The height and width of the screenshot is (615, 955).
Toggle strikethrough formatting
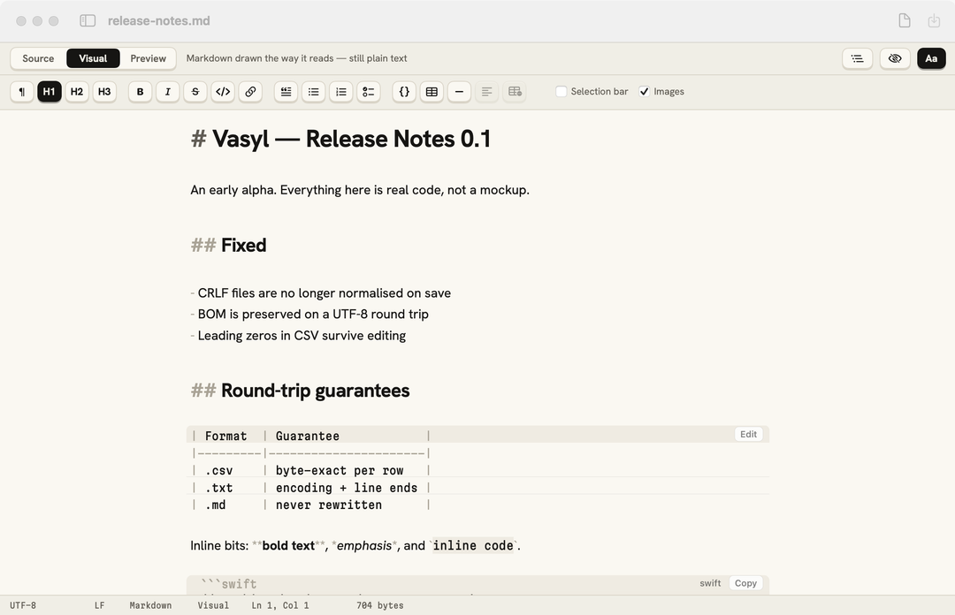coord(195,91)
